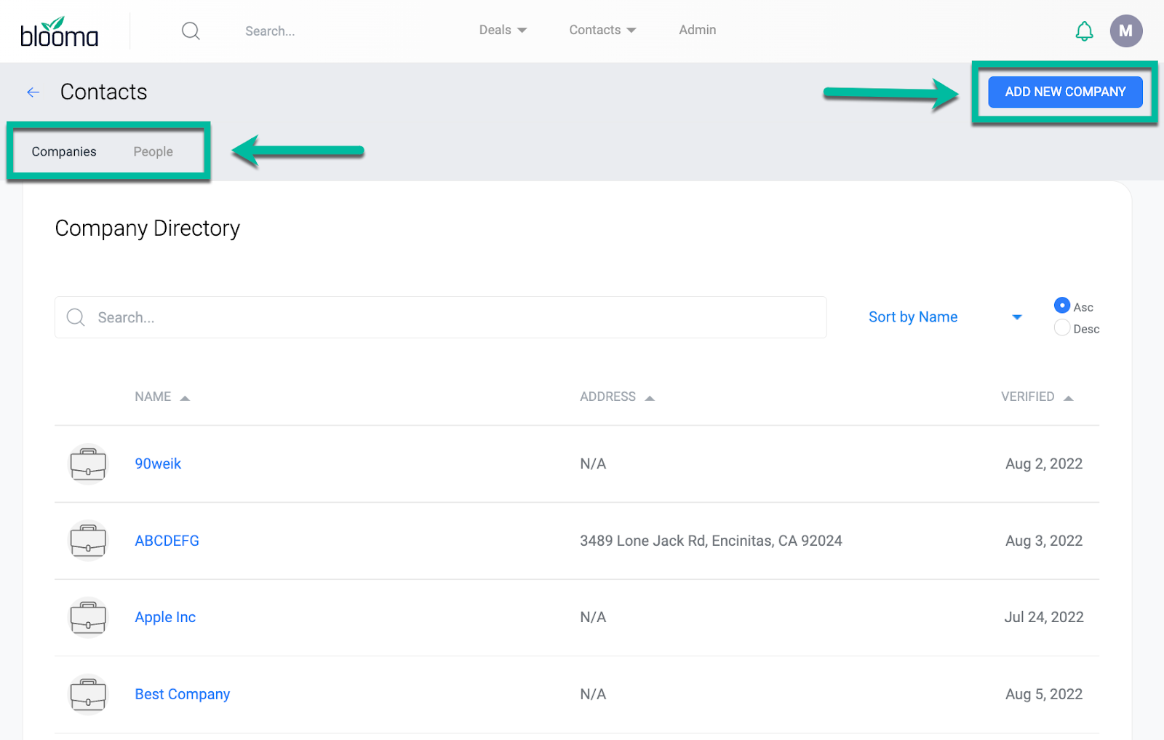Click the date Aug 3, 2022

point(1044,541)
